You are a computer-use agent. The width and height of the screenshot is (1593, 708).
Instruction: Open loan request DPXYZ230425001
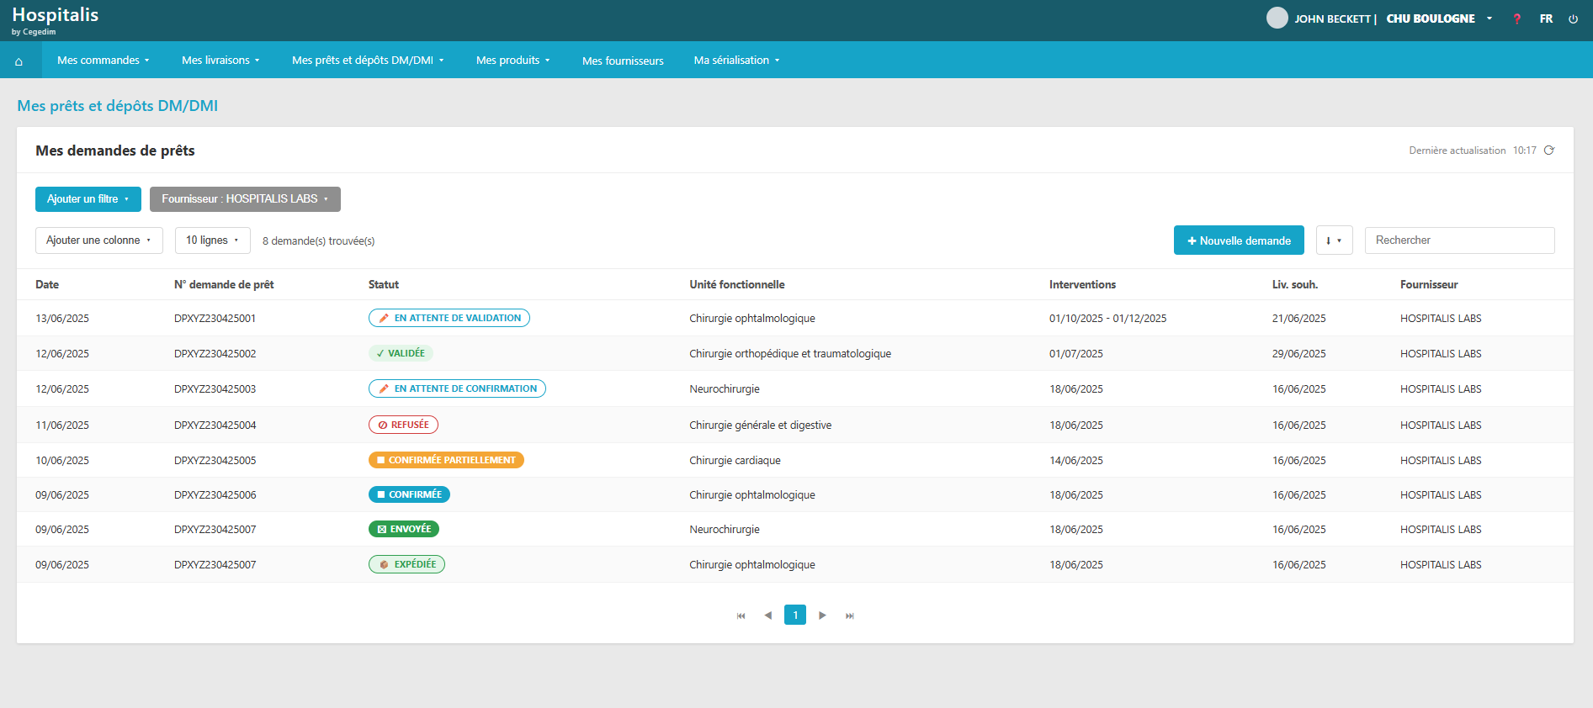(x=215, y=319)
